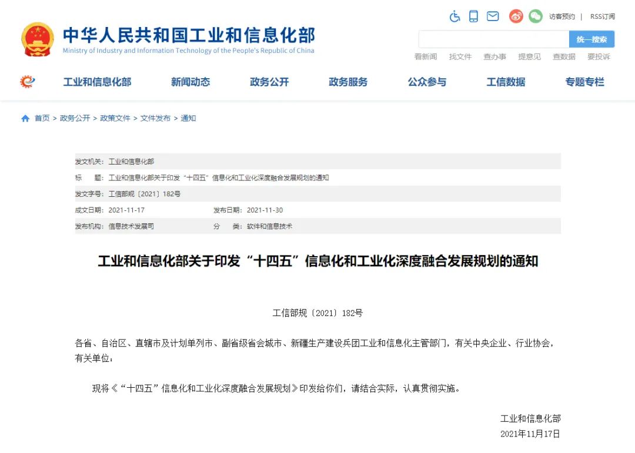Click the sentence starting with 现将

276,388
